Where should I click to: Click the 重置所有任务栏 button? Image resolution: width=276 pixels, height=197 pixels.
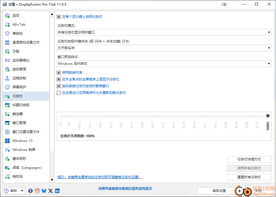[249, 177]
